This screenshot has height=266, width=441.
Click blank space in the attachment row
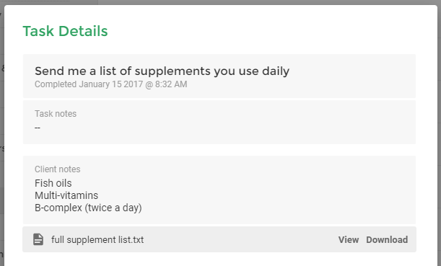coord(239,239)
